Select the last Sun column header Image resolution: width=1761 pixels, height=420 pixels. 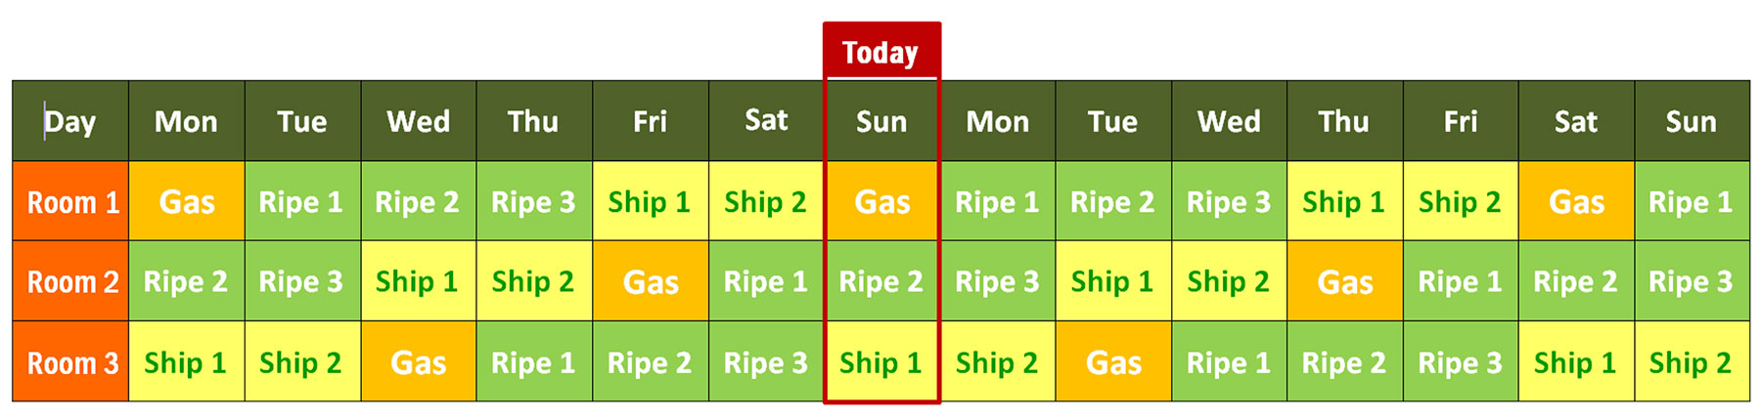pyautogui.click(x=1692, y=121)
